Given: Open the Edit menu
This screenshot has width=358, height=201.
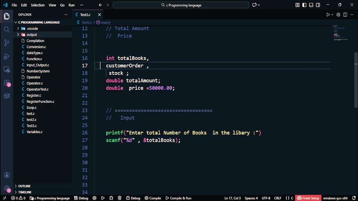Looking at the screenshot, I should (x=24, y=5).
